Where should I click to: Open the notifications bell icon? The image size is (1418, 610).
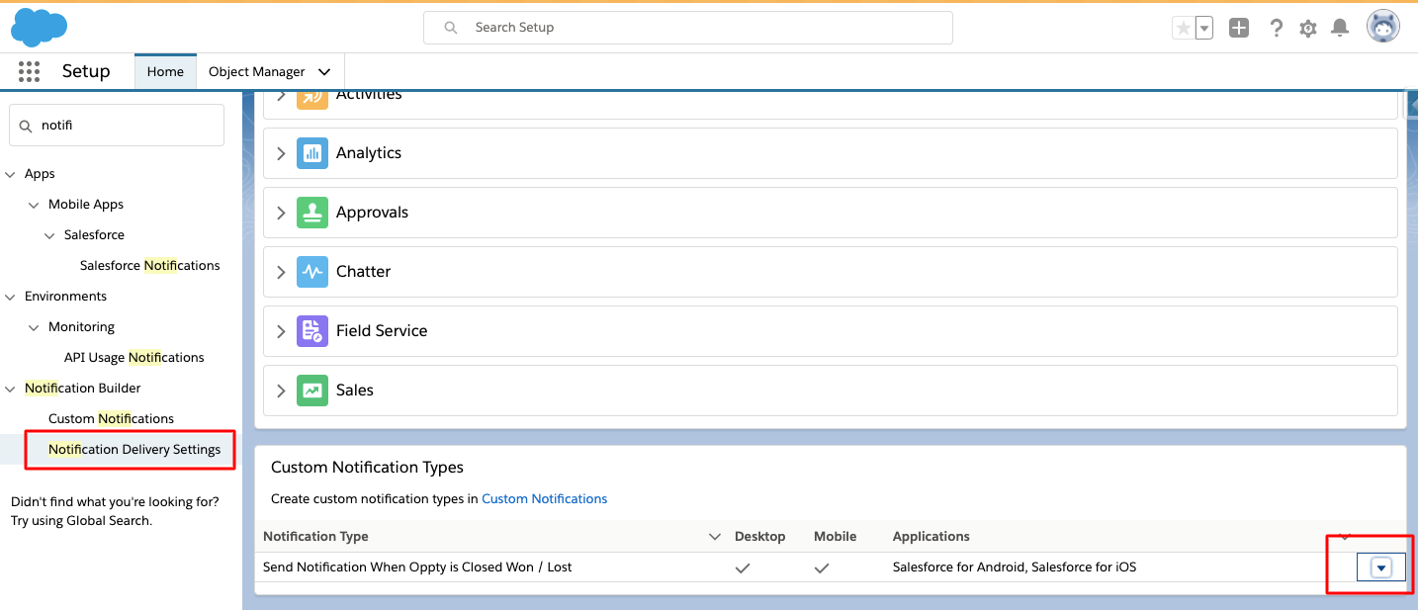pos(1340,27)
